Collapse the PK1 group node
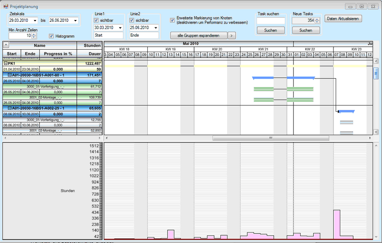Screen dimensions: 382x243 coord(5,63)
